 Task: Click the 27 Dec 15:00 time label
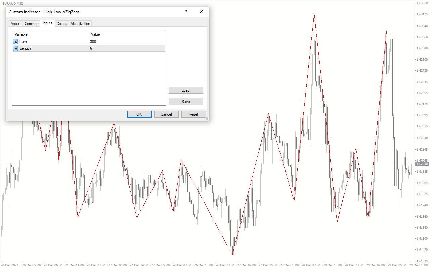(268, 265)
